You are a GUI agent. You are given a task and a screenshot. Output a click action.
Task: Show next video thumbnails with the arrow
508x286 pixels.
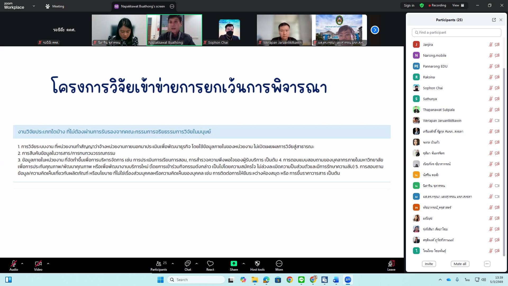375,30
